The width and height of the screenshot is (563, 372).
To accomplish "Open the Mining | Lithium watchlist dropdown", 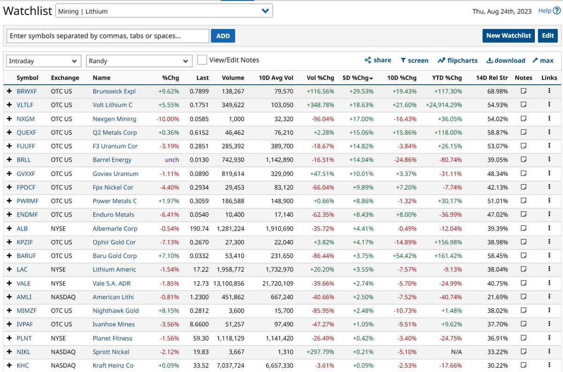I will [x=164, y=11].
